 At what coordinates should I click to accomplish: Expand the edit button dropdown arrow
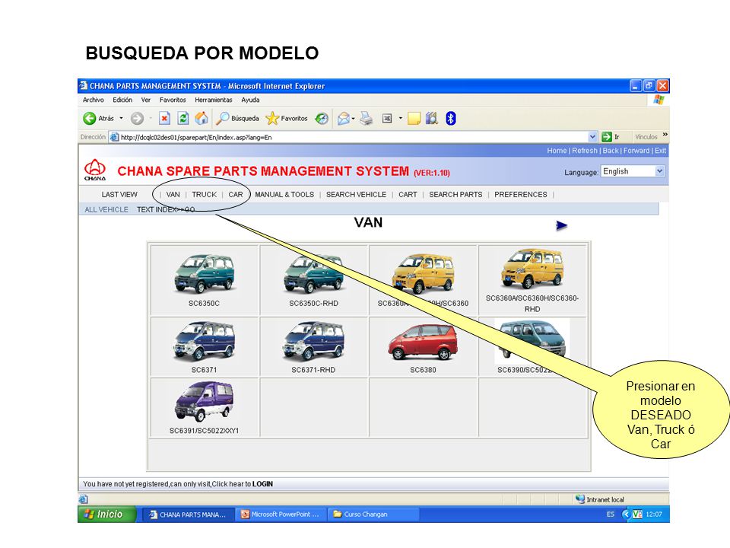coord(401,119)
